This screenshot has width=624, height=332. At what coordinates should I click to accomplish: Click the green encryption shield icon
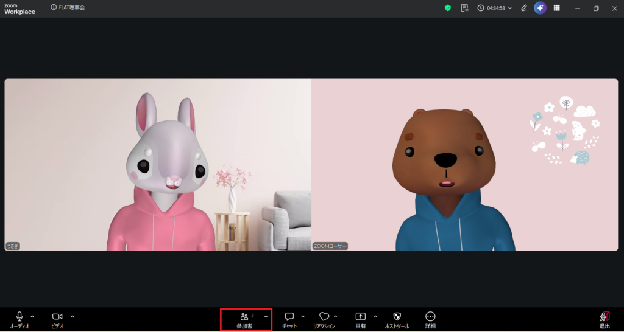pos(448,8)
